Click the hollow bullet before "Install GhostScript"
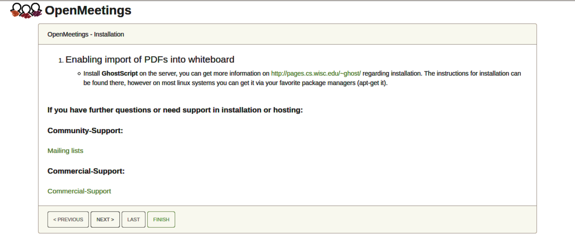Screen dimensions: 575x246 pyautogui.click(x=79, y=74)
